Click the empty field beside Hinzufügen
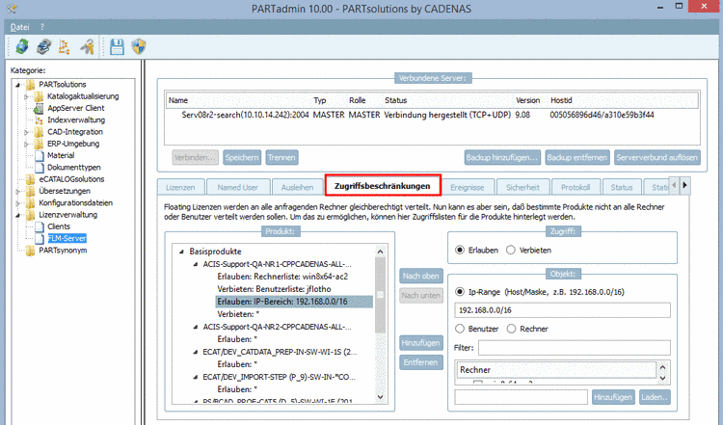The image size is (723, 425). [x=521, y=397]
